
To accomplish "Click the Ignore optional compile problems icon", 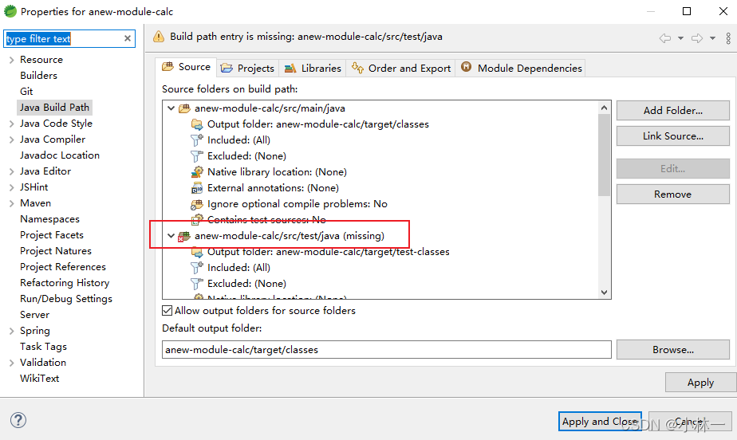I will [x=197, y=204].
